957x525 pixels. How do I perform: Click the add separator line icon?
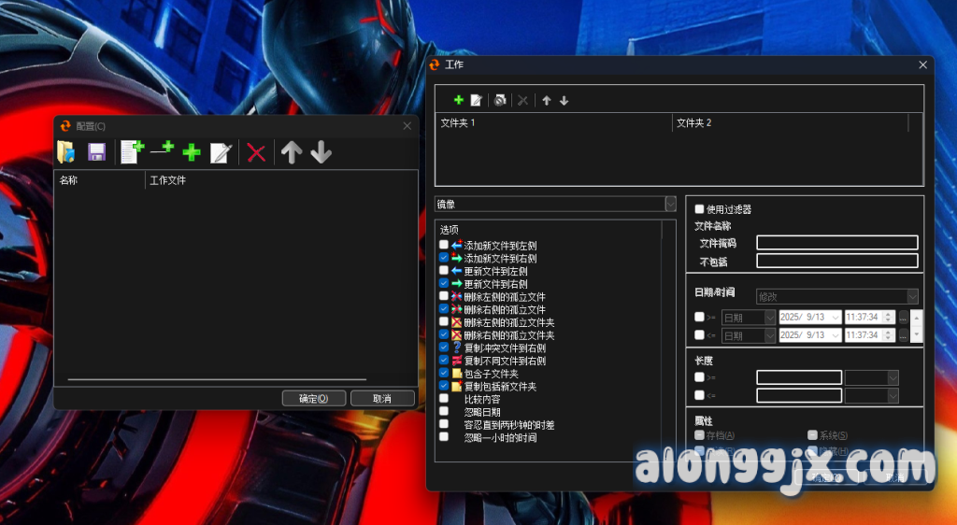click(162, 149)
